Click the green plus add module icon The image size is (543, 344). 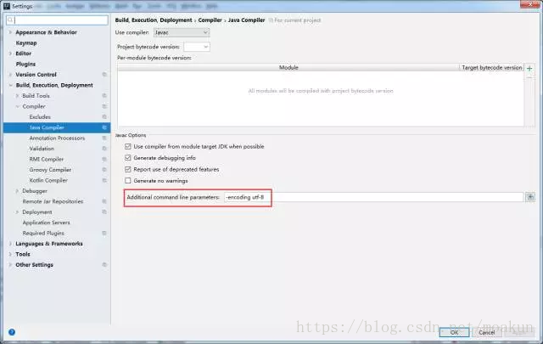click(529, 68)
